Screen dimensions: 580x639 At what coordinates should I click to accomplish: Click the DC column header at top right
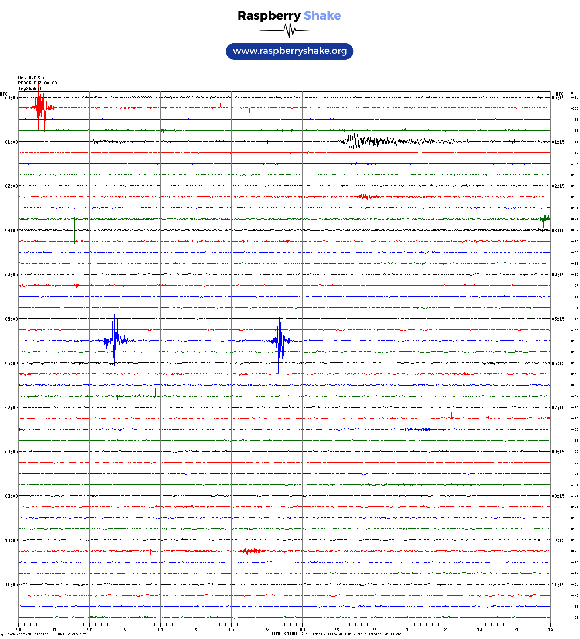coord(573,93)
